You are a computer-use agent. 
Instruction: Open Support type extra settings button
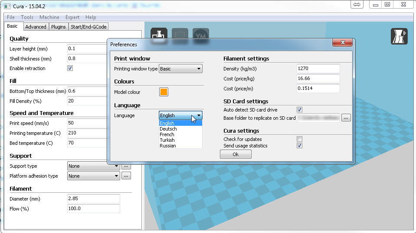126,166
